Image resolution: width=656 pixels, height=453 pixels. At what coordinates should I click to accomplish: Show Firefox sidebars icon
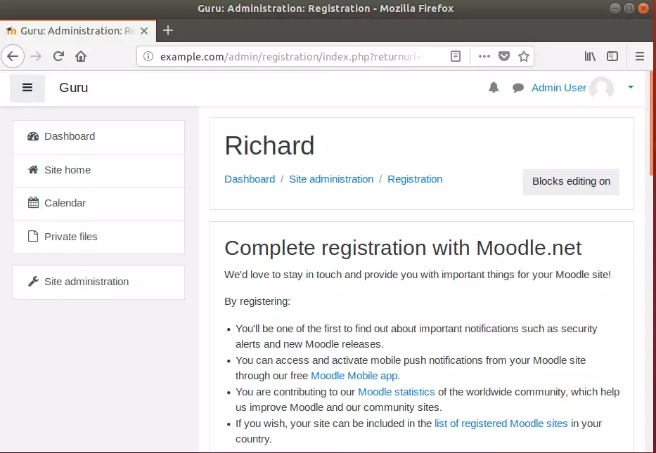[612, 56]
